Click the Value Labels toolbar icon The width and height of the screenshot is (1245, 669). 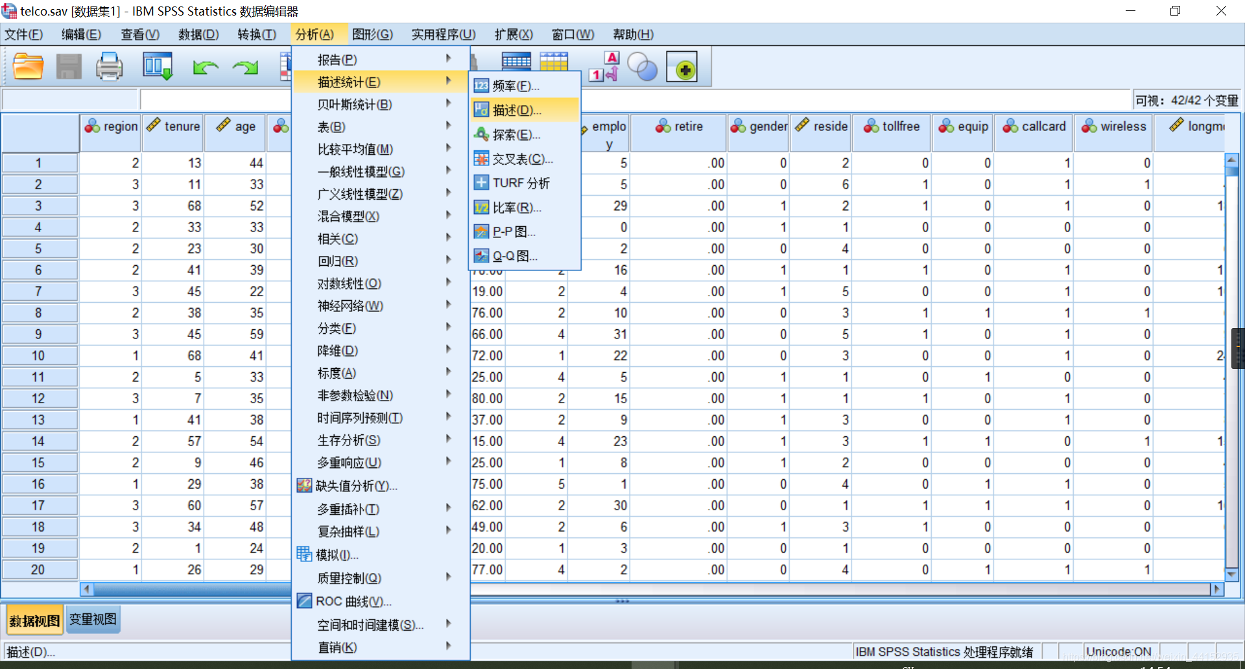[x=604, y=67]
